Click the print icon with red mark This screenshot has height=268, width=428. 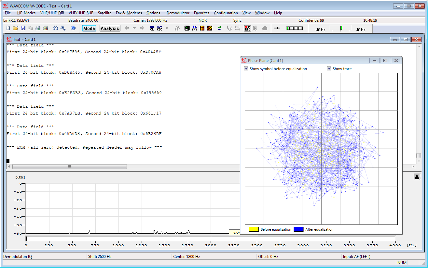[46, 28]
